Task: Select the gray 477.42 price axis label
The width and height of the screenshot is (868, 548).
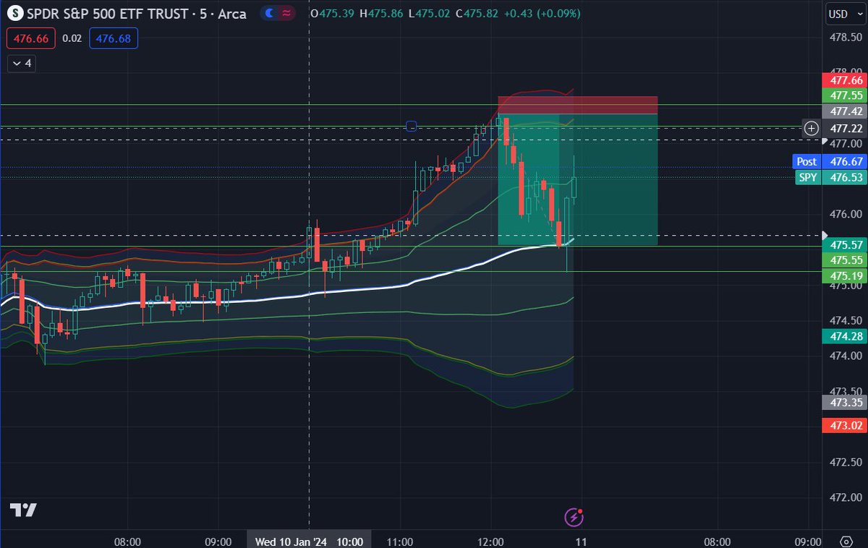Action: [845, 111]
